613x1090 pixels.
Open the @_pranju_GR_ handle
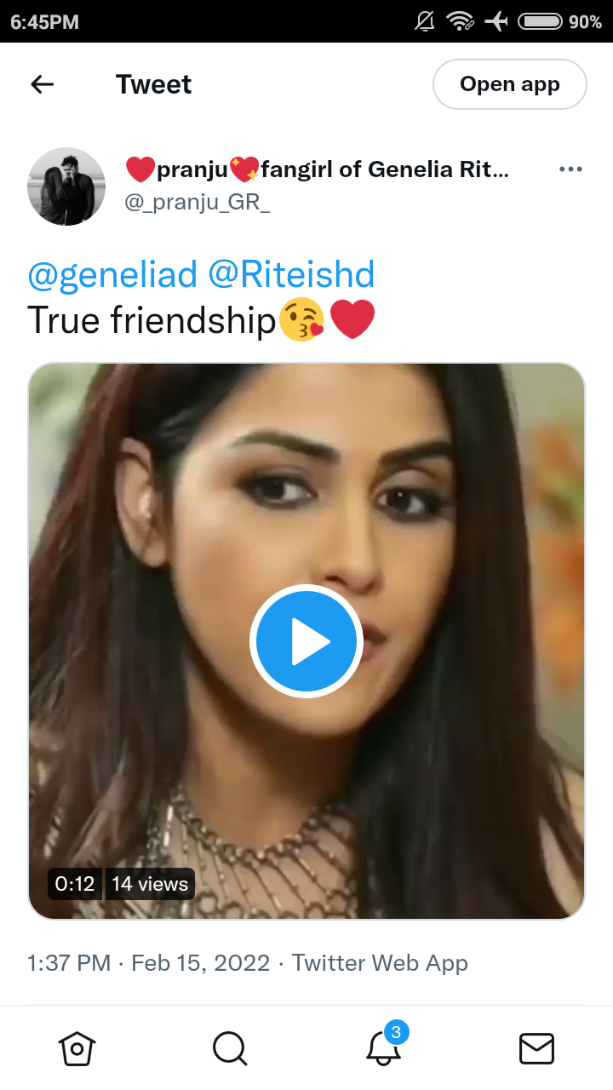point(198,203)
